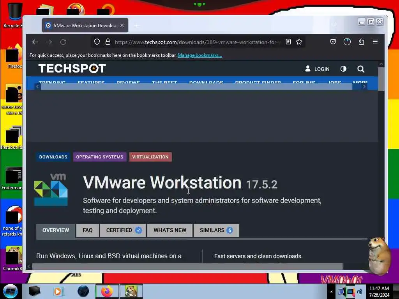
Task: Open FEATURES in TechSpot nav bar
Action: click(91, 83)
